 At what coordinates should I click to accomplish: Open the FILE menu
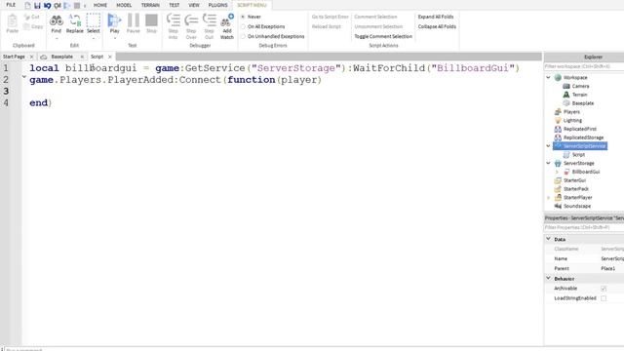(11, 5)
